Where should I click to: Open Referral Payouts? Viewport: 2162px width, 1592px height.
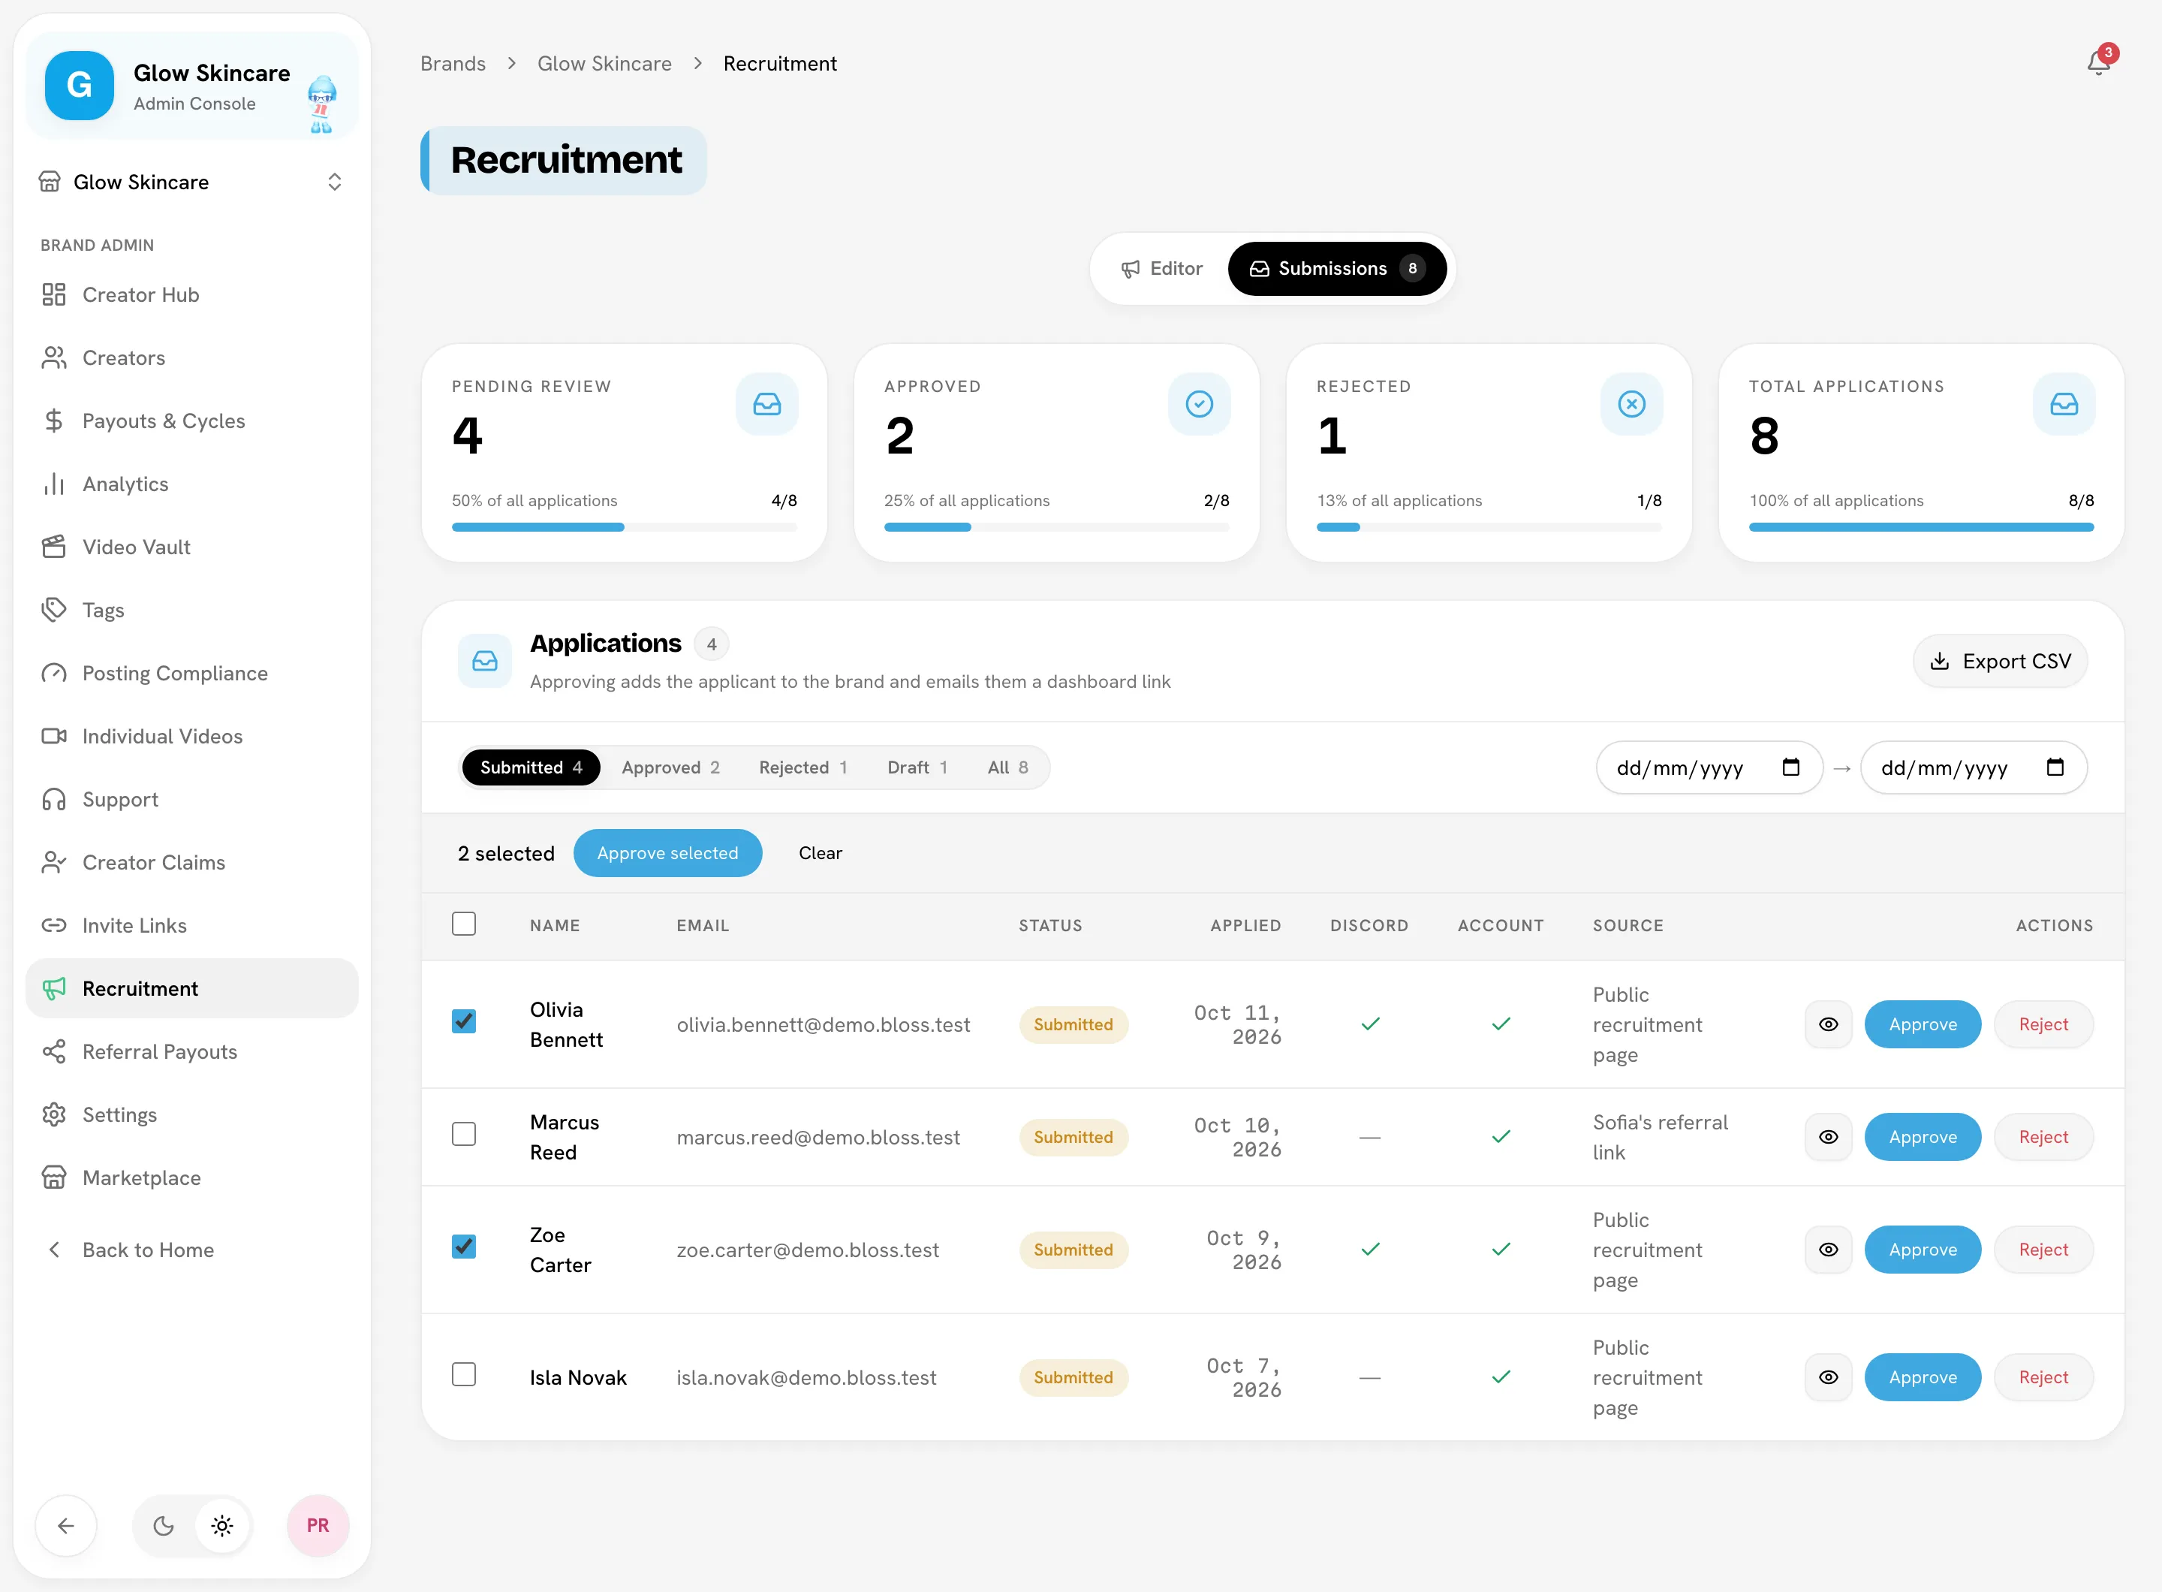click(191, 1051)
